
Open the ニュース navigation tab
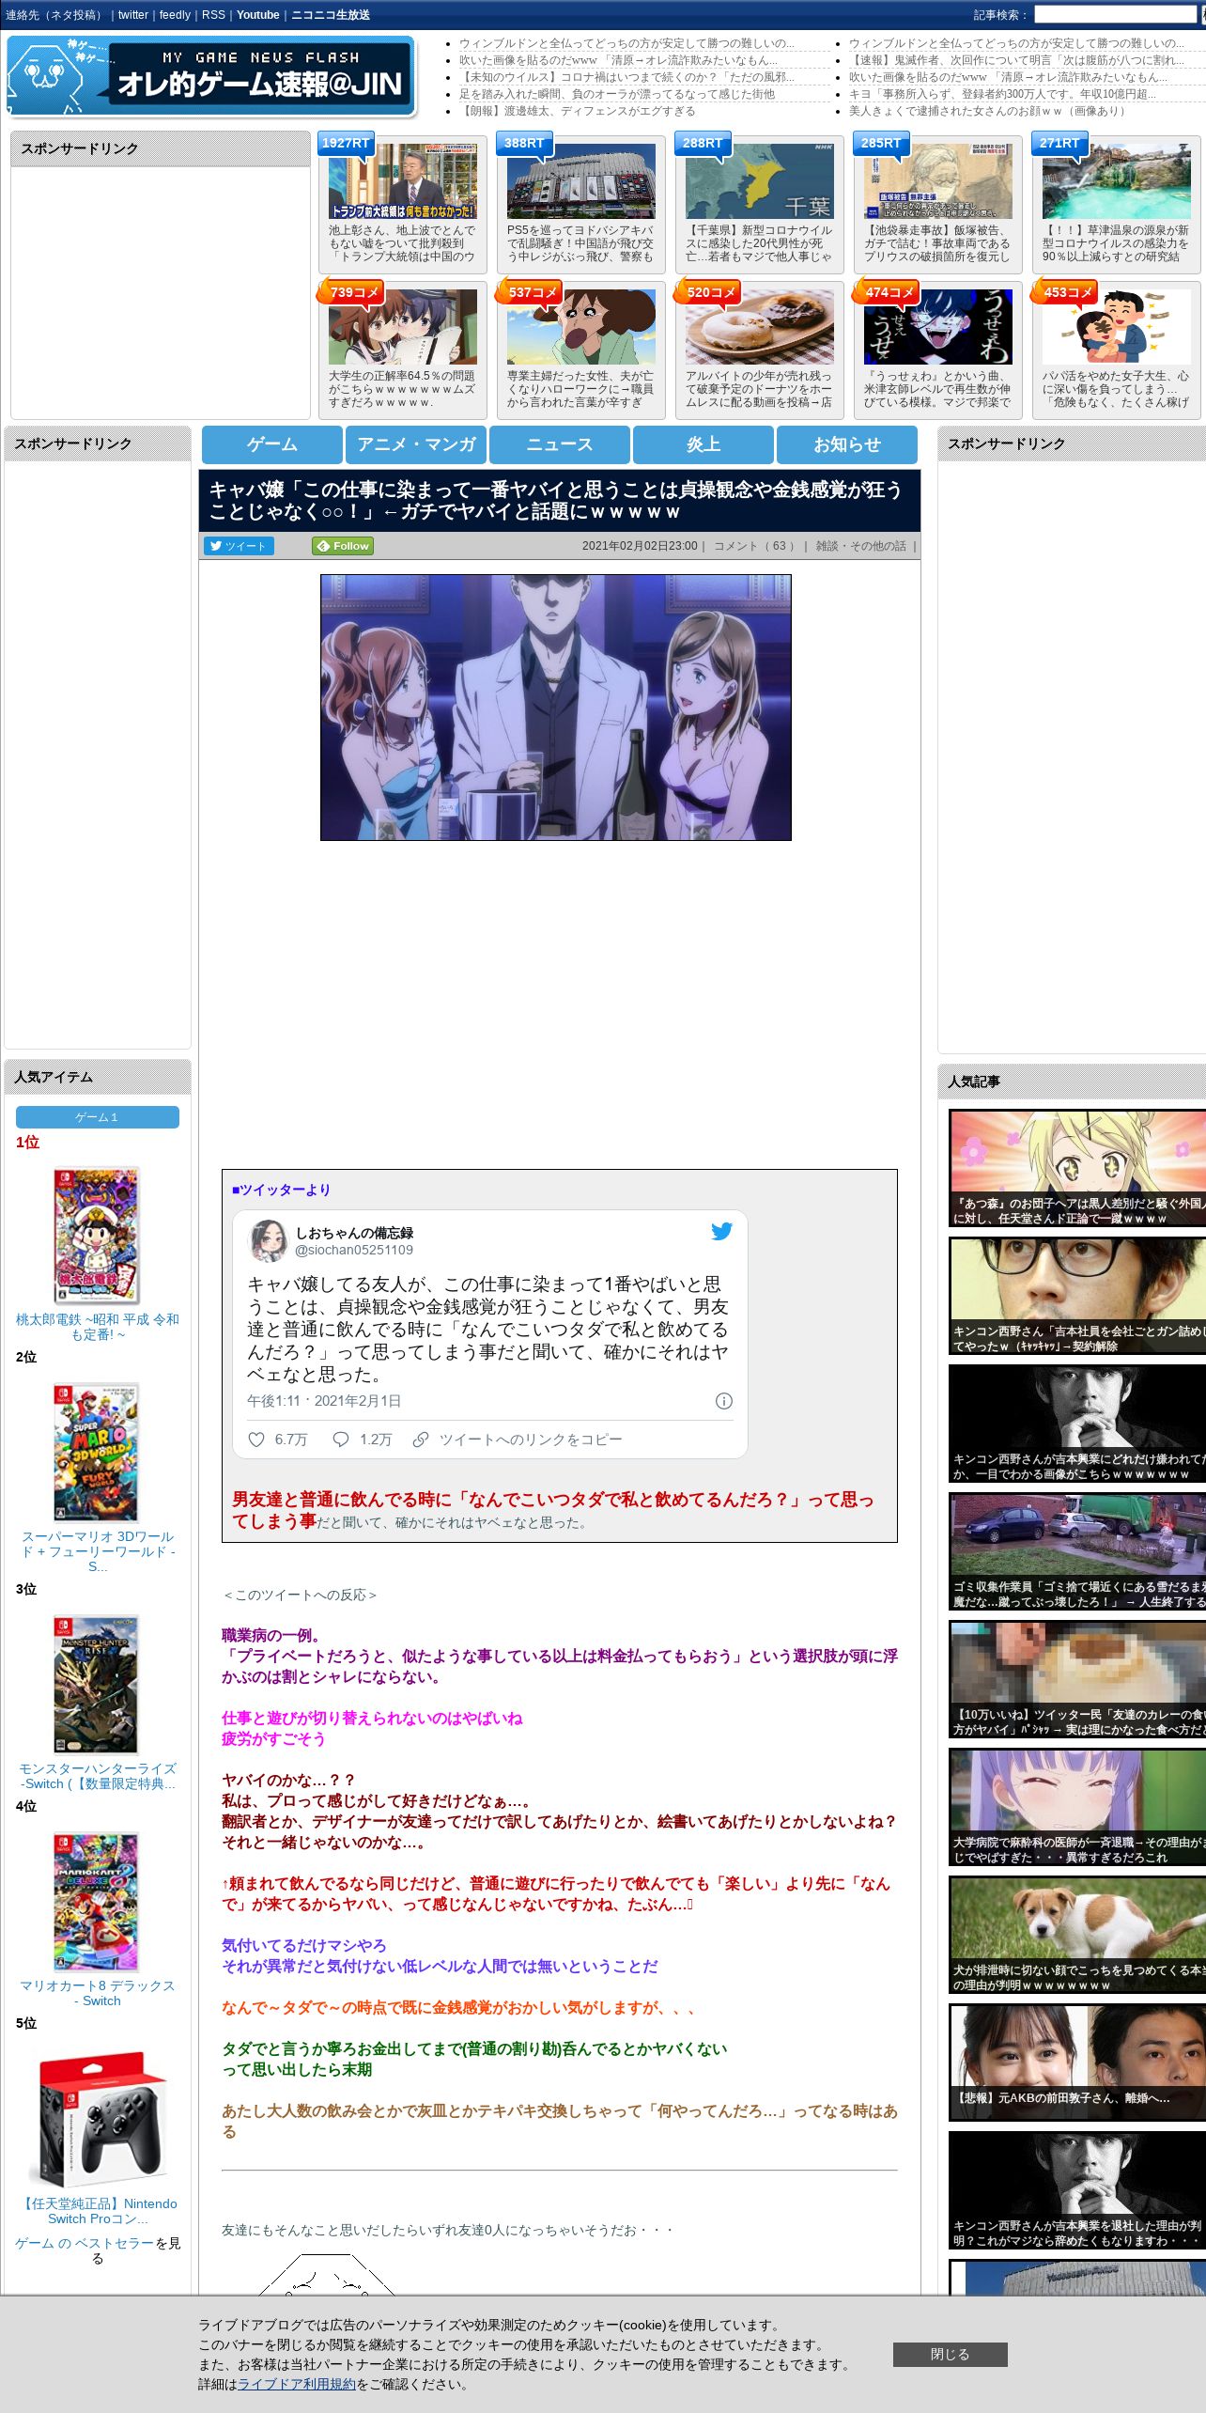(560, 444)
